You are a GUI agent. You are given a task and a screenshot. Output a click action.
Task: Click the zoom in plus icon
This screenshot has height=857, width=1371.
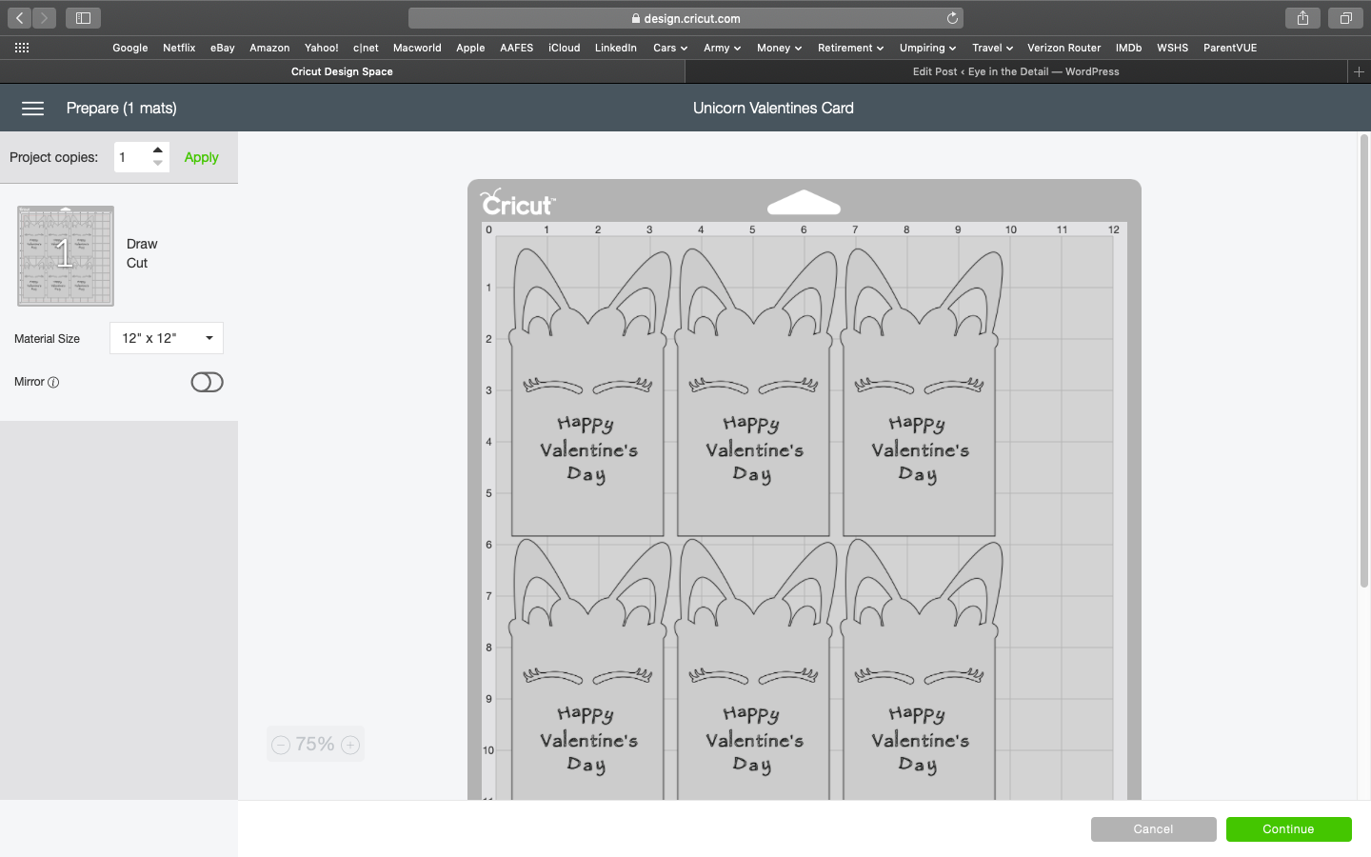pos(350,745)
